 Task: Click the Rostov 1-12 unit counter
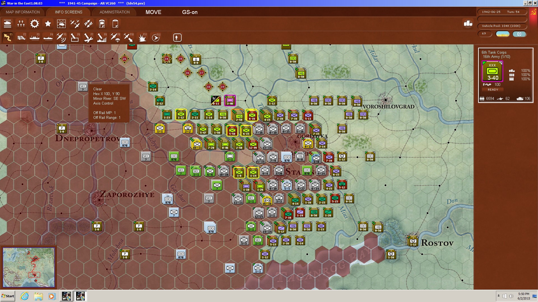click(413, 241)
